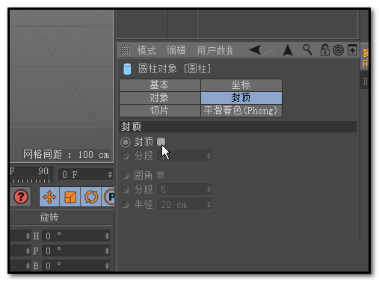Click the 封顶 section header bar
The image size is (379, 282).
(x=238, y=126)
